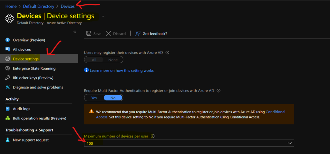330x154 pixels.
Task: Click info icon beside Users may register
Action: pos(167,53)
